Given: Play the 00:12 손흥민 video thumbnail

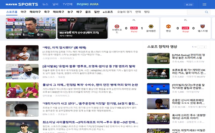Looking at the screenshot, I should 158,104.
